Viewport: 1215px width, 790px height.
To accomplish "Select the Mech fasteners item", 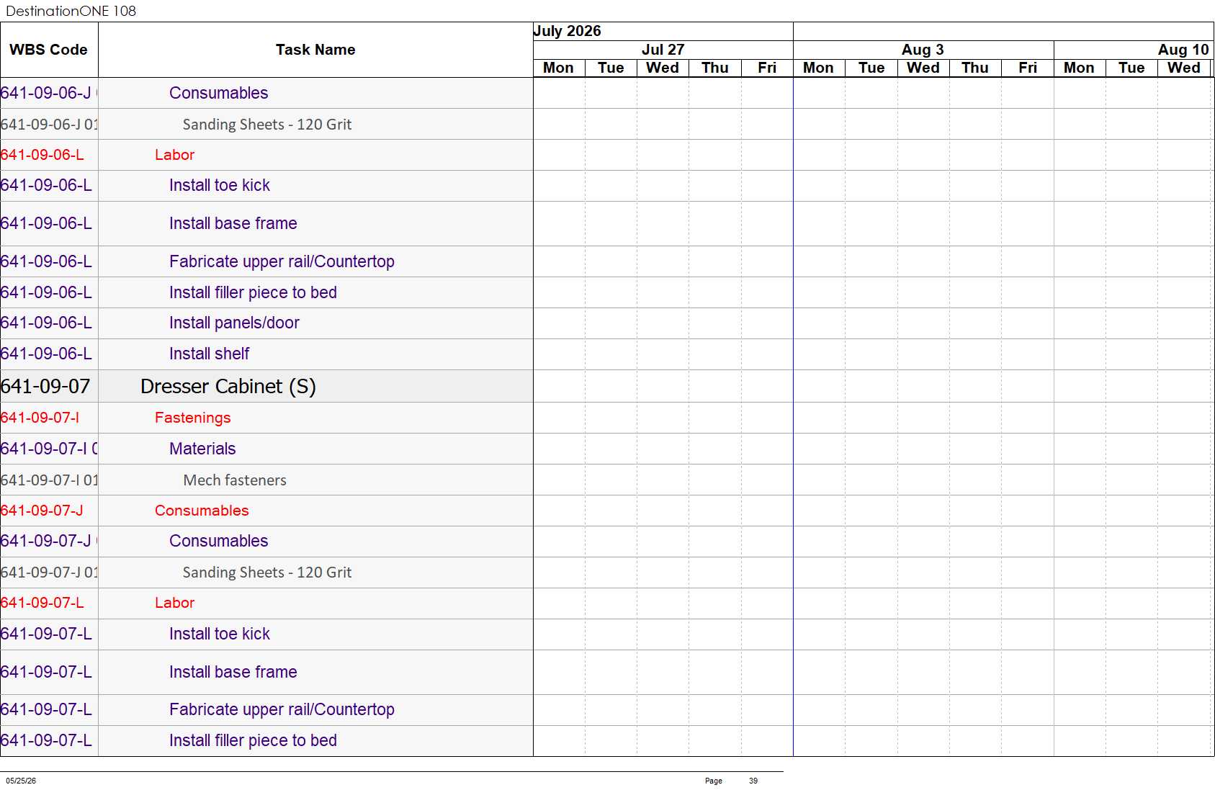I will click(235, 480).
